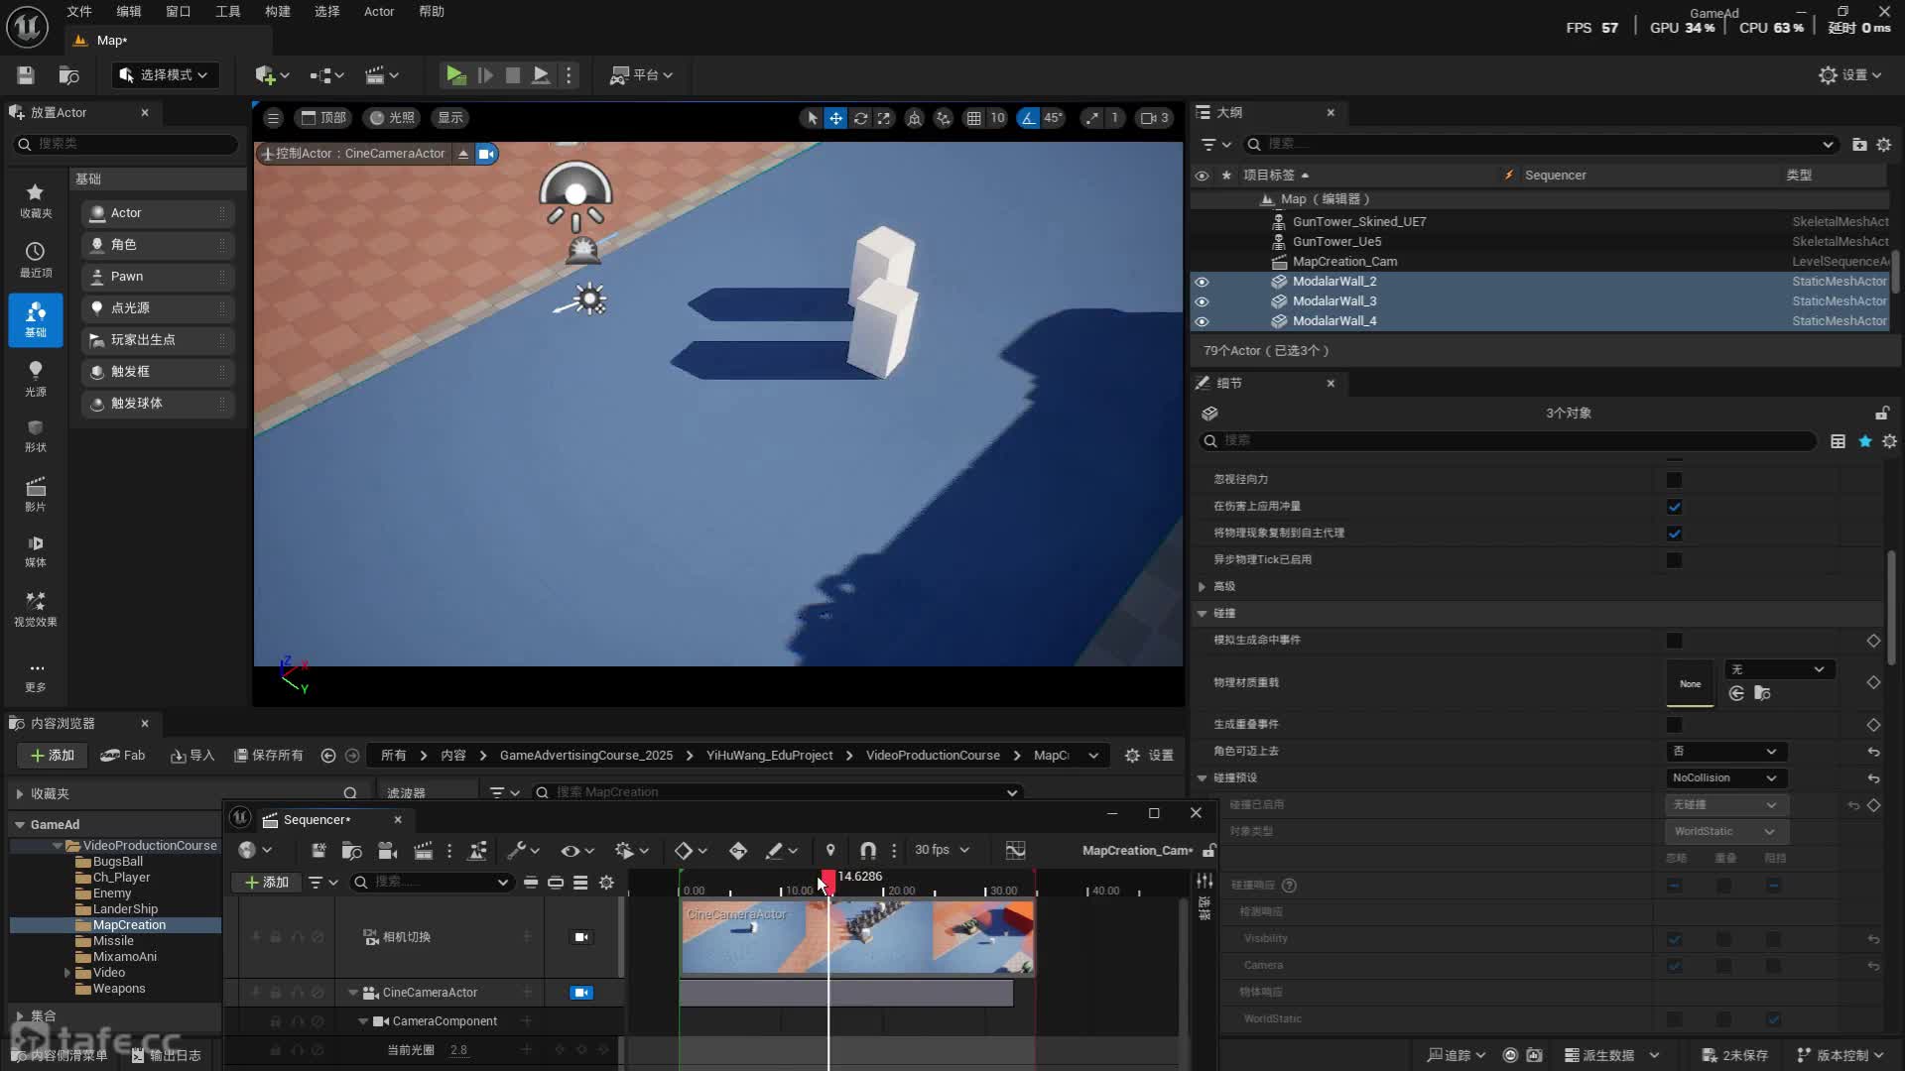The height and width of the screenshot is (1071, 1905).
Task: Open NoCollision collision preset dropdown
Action: click(x=1724, y=778)
